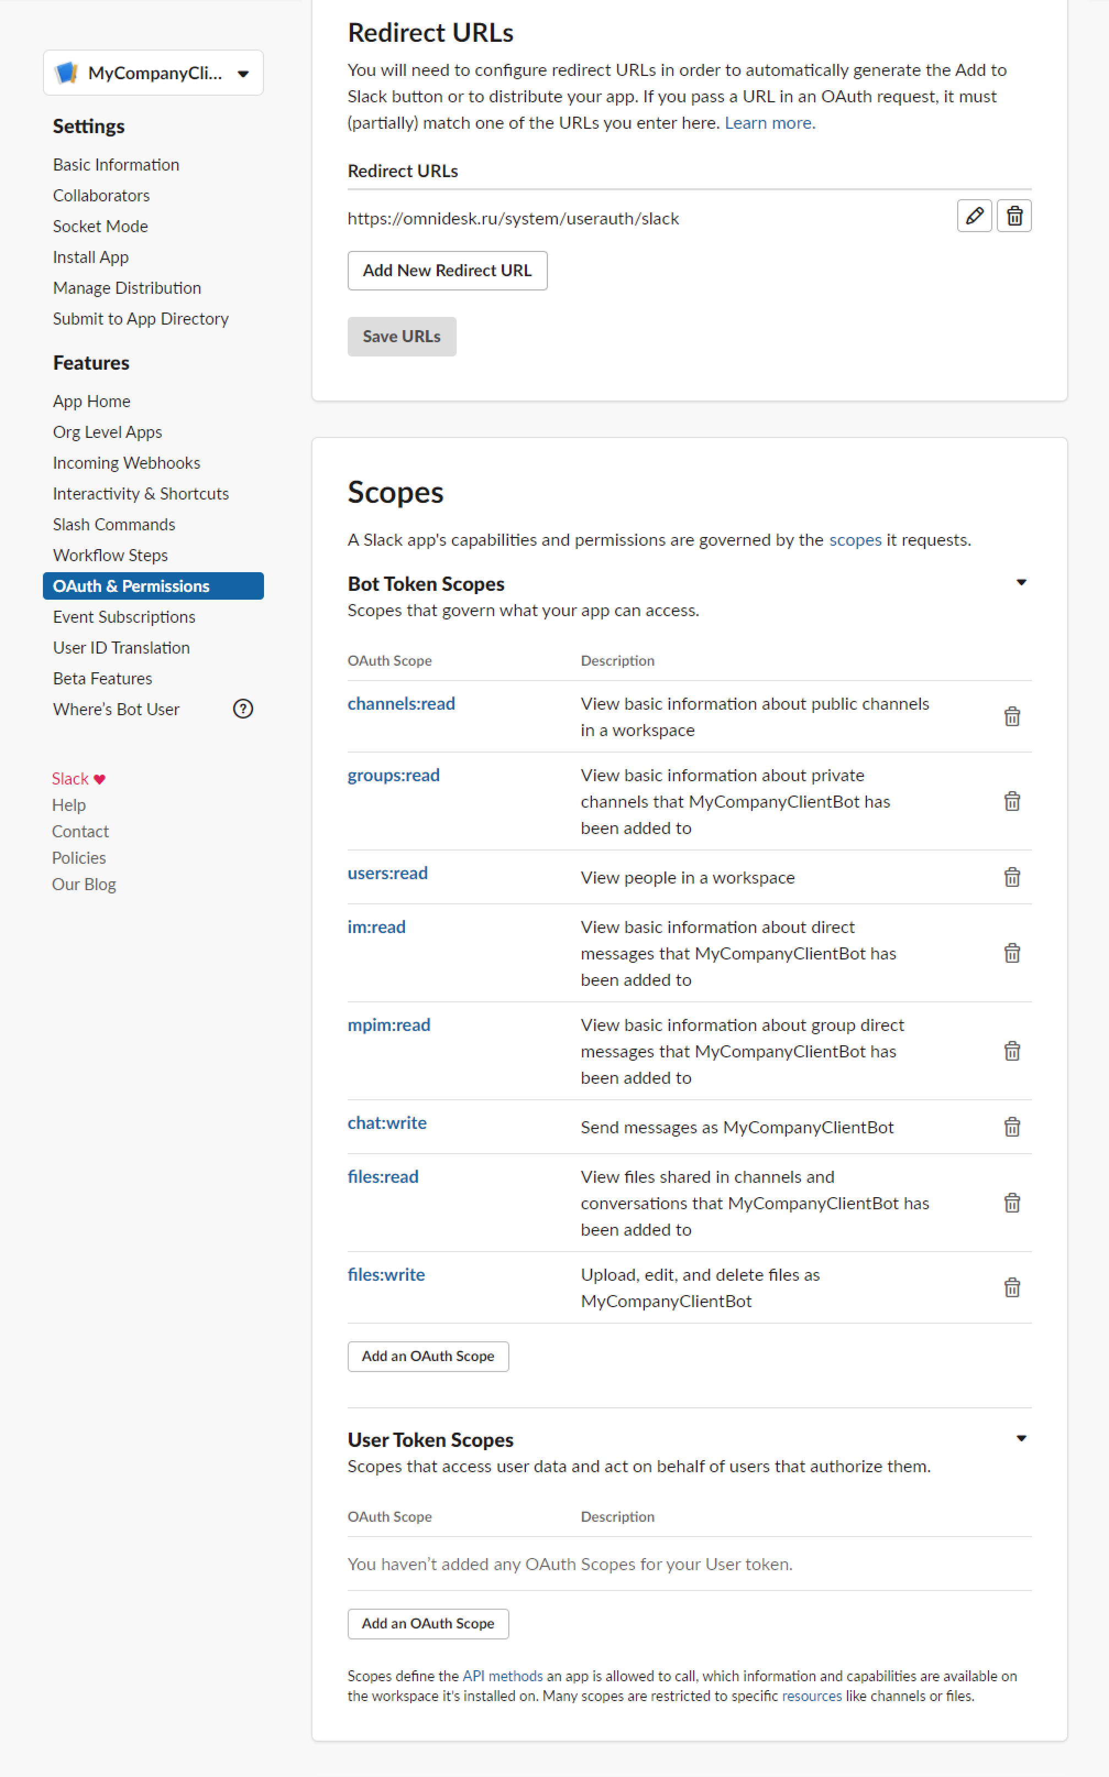Image resolution: width=1109 pixels, height=1777 pixels.
Task: Open the Help footer link
Action: [x=69, y=805]
